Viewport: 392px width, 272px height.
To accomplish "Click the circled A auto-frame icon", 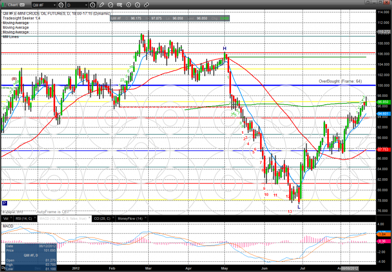I will click(x=138, y=5).
